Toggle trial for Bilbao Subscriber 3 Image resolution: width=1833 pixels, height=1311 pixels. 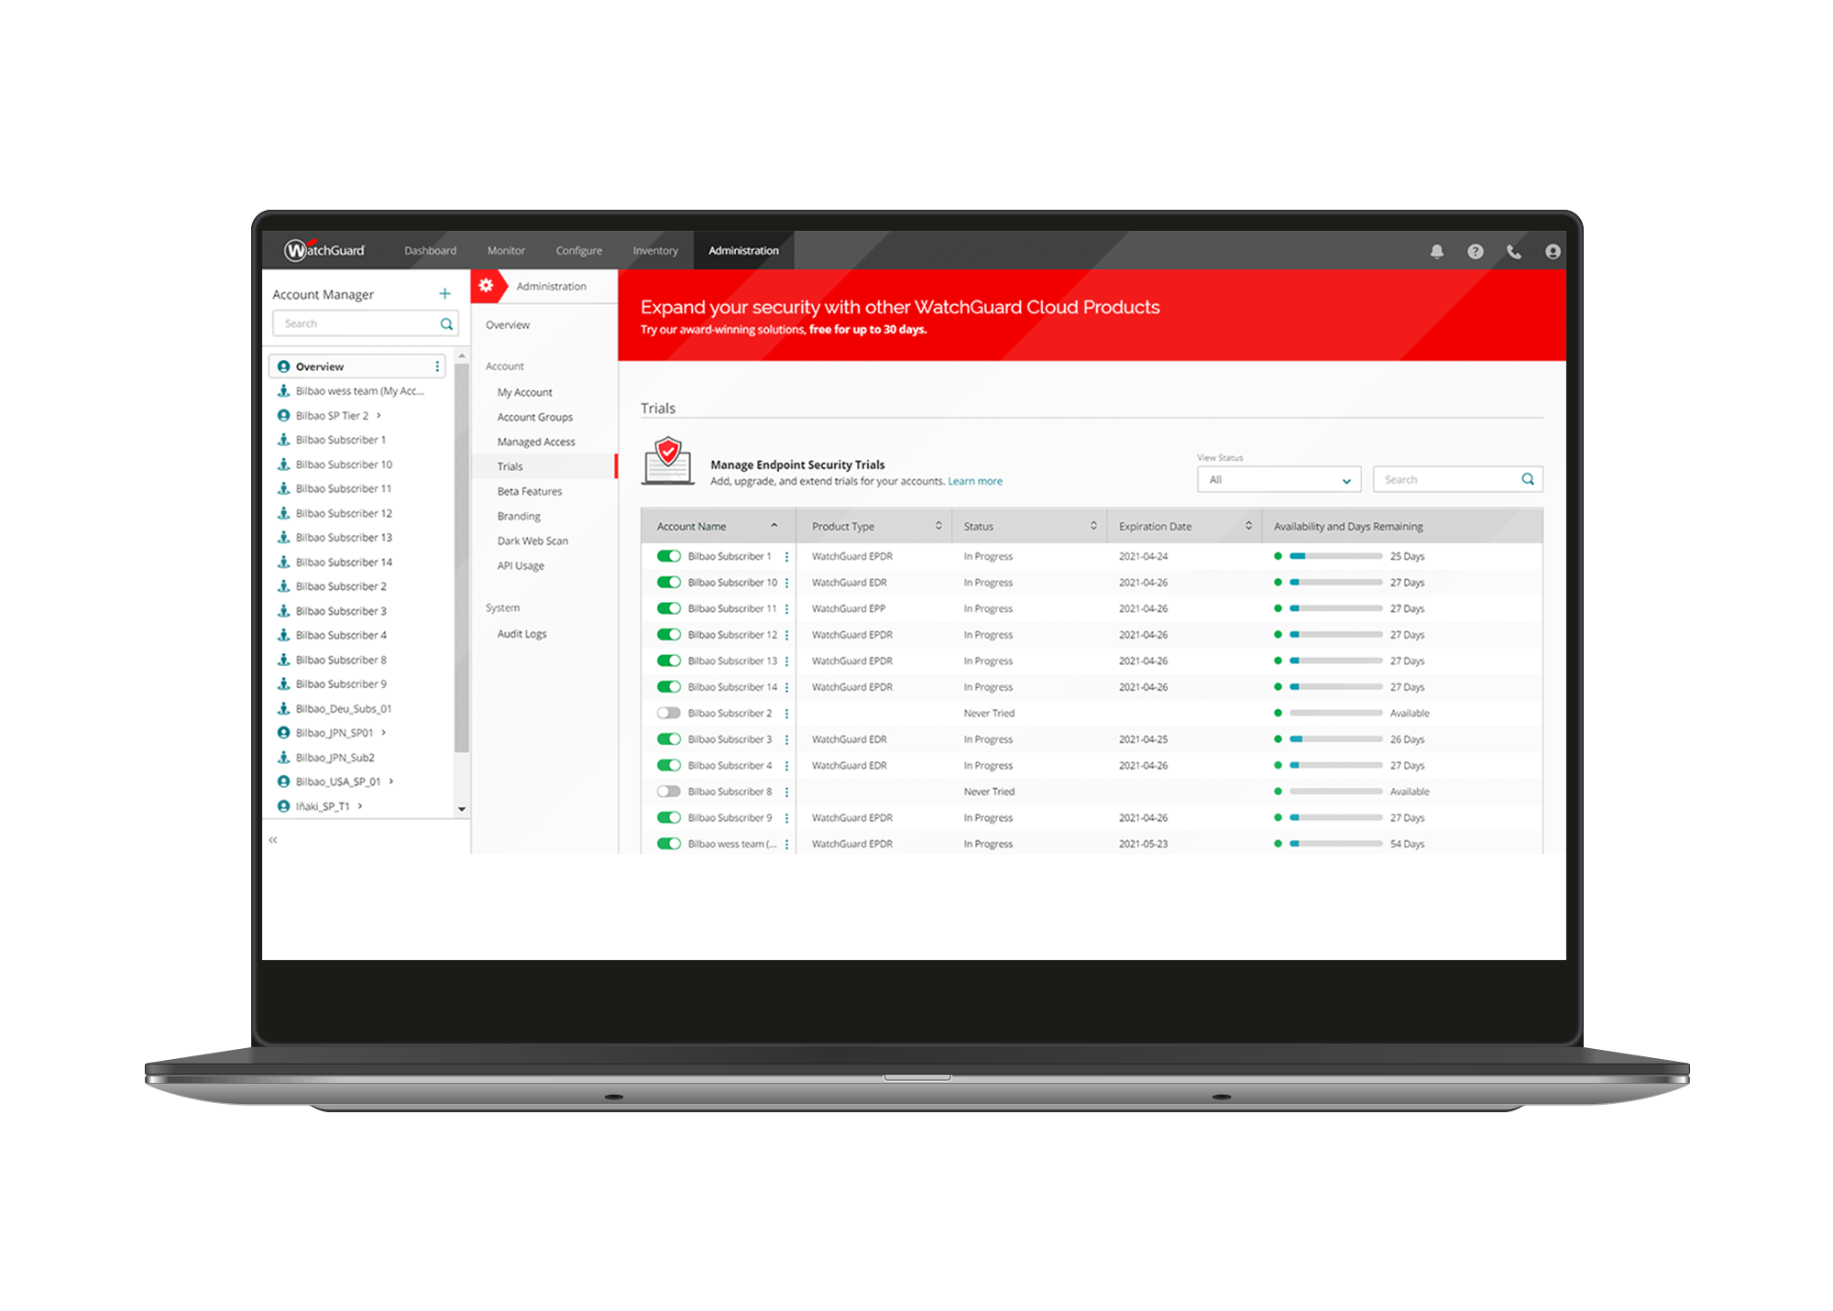click(x=669, y=739)
